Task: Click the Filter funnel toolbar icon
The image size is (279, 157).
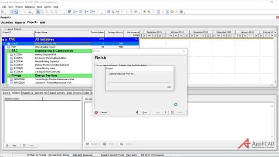Action: point(85,12)
